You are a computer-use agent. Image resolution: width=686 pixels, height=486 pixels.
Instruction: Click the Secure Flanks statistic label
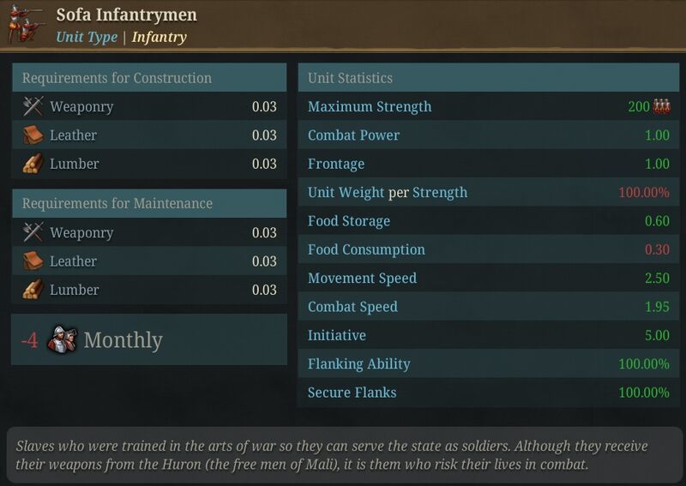[x=352, y=393]
